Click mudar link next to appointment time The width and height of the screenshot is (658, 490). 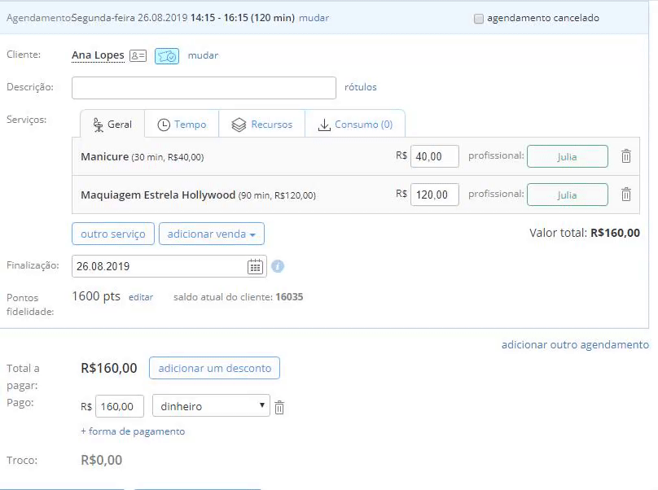(x=314, y=18)
